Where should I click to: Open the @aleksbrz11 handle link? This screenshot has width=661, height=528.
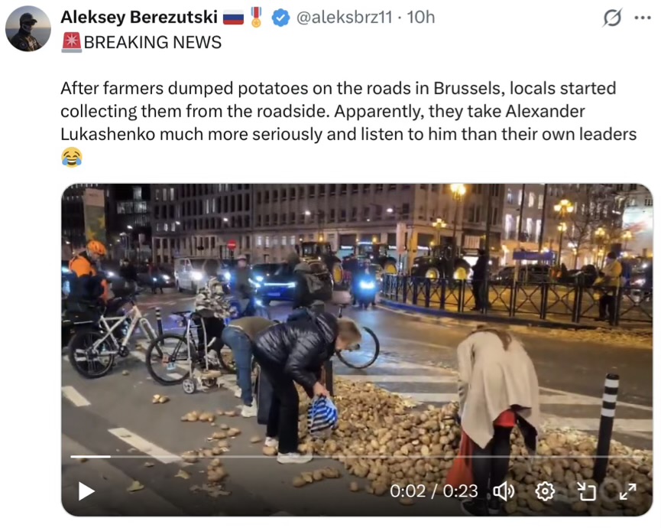344,18
